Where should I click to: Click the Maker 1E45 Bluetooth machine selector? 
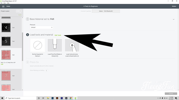click(x=106, y=11)
